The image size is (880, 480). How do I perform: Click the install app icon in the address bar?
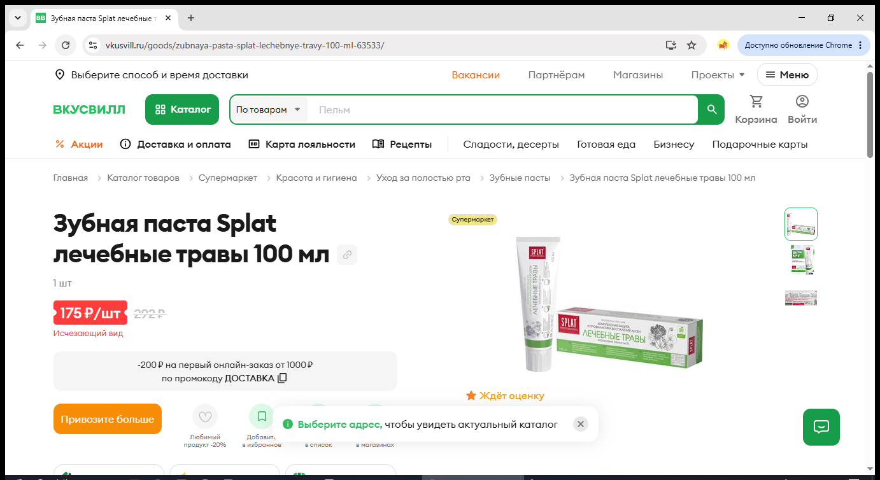[671, 45]
